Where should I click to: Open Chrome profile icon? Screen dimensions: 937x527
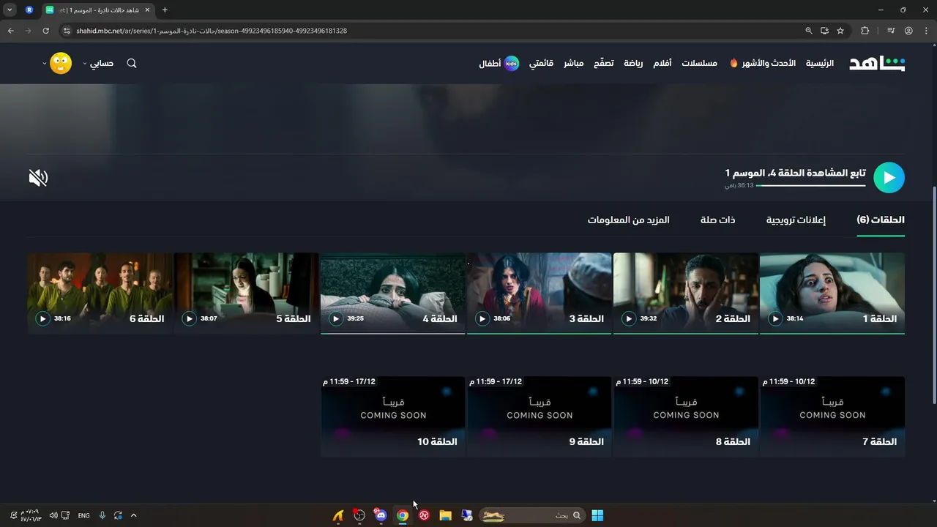pyautogui.click(x=908, y=31)
